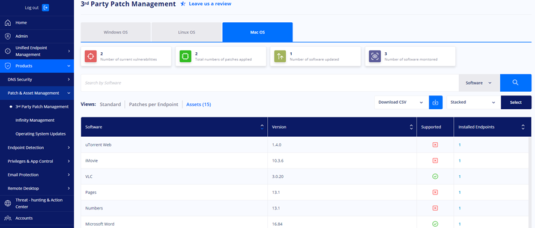Sort by Version column arrows
535x228 pixels.
(411, 127)
